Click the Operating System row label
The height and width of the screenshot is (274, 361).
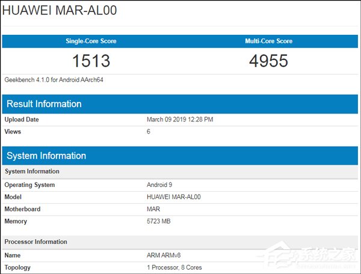tap(29, 185)
